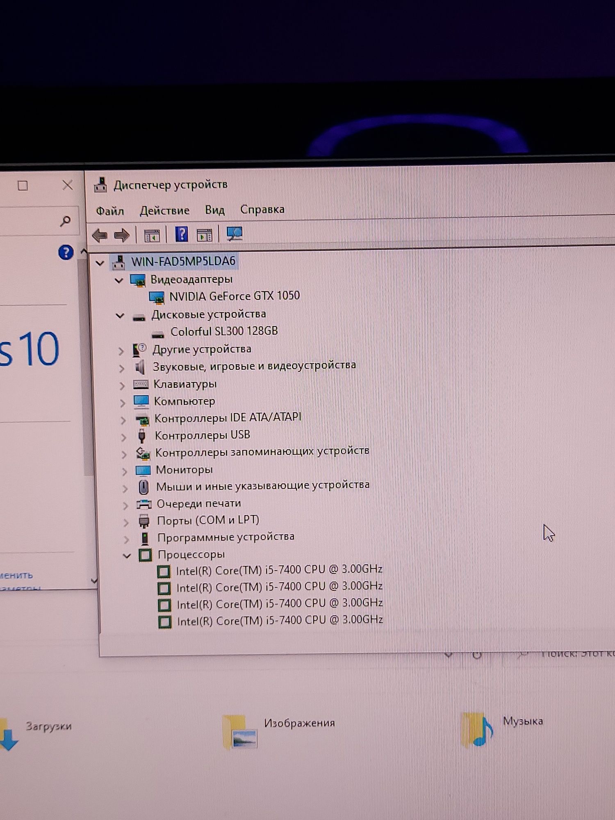Click the Контроллеры IDE ATA/ATAPI icon

tap(142, 420)
